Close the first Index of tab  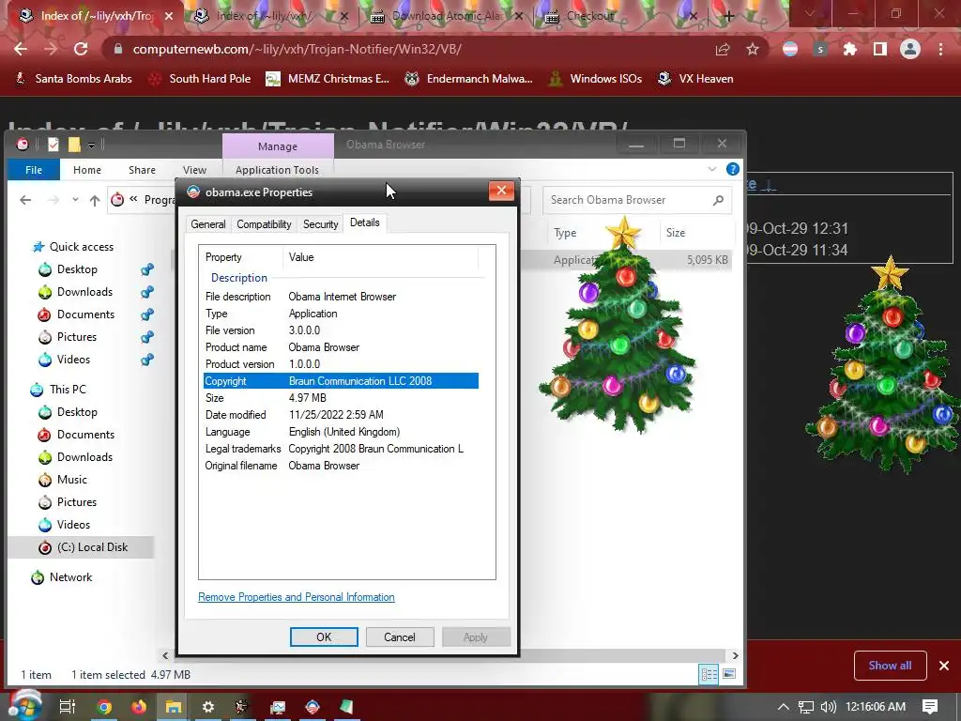171,17
